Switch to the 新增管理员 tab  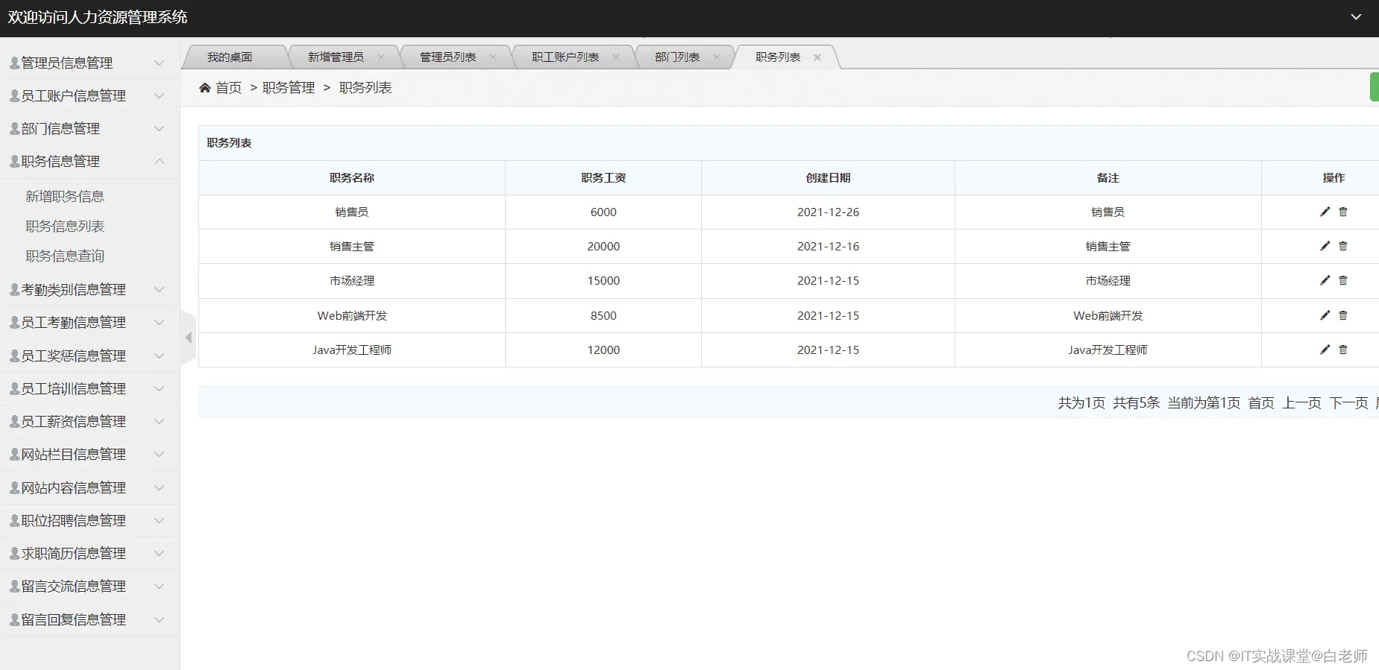[x=336, y=57]
